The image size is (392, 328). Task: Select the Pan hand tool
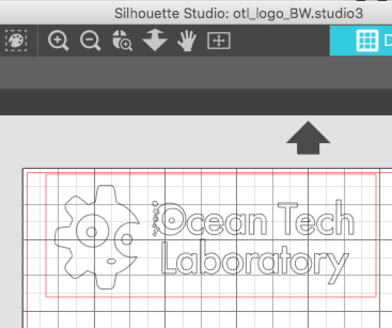(186, 41)
